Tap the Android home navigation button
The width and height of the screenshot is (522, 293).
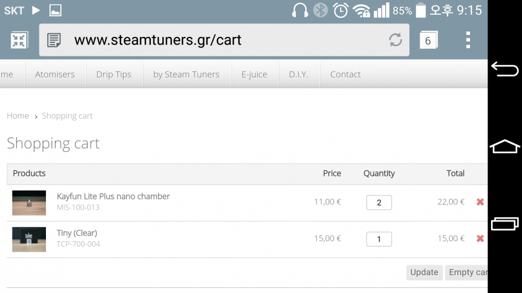(x=505, y=146)
